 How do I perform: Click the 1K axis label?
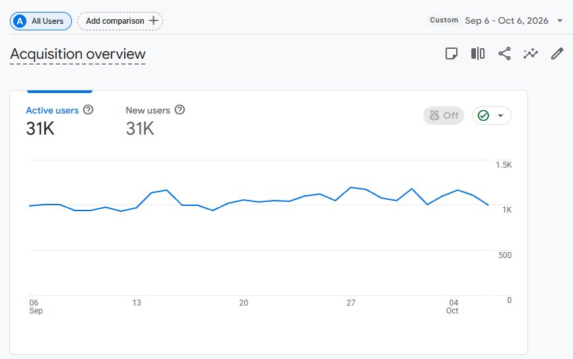pyautogui.click(x=507, y=210)
